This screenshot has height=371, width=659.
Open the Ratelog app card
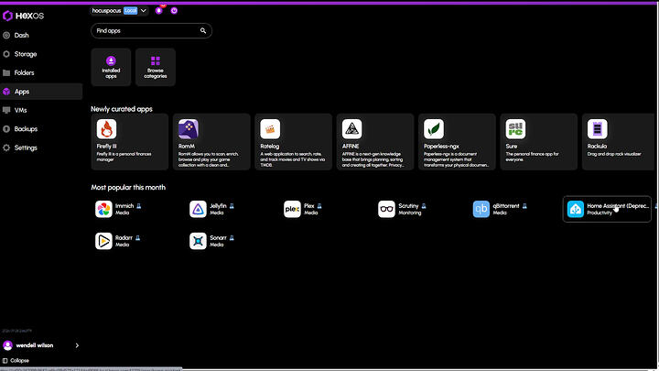click(294, 142)
